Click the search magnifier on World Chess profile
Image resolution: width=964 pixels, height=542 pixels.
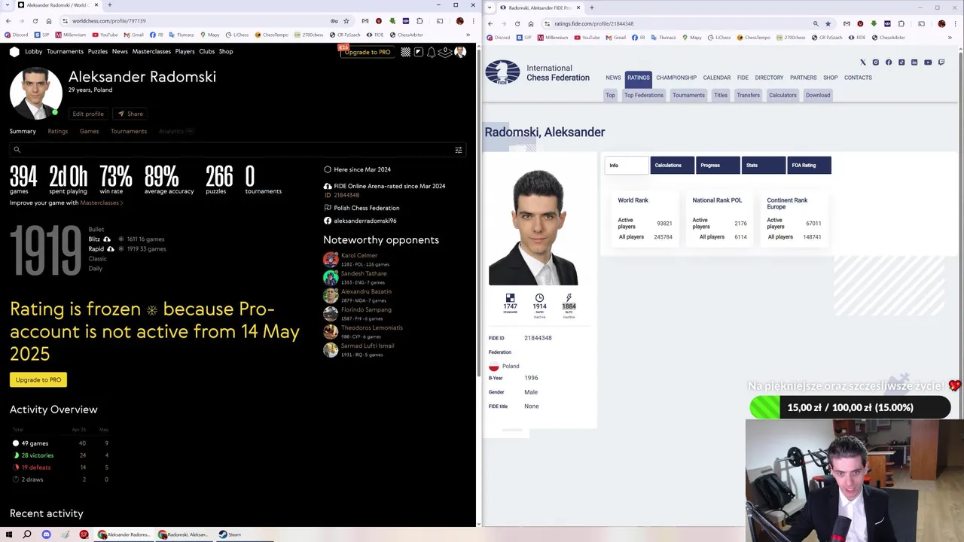[x=17, y=150]
